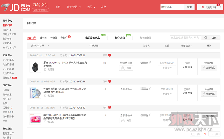Click 返修/退换货 for Logitech order
The height and width of the screenshot is (139, 224).
click(x=126, y=63)
